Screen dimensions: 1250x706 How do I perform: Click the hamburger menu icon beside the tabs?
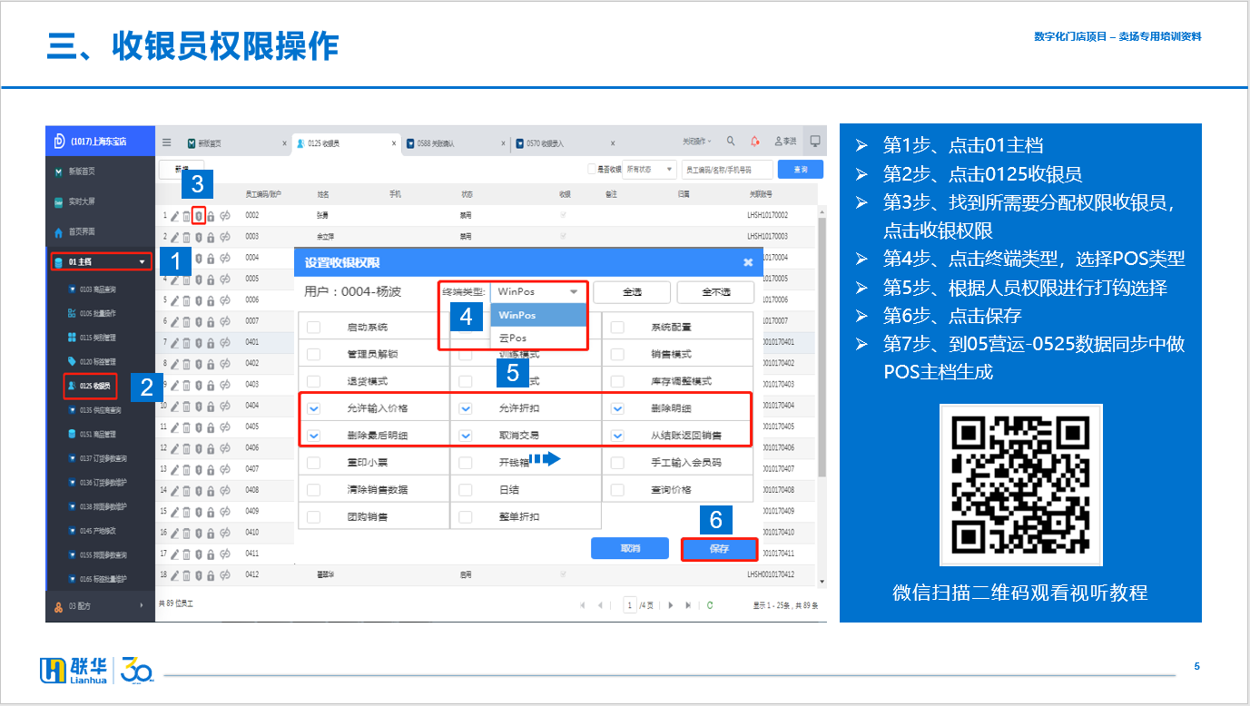click(x=166, y=142)
